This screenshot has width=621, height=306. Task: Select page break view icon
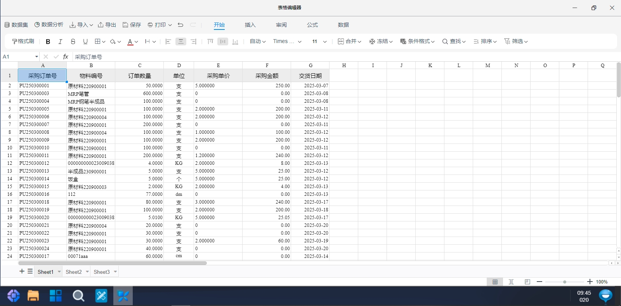tap(511, 282)
